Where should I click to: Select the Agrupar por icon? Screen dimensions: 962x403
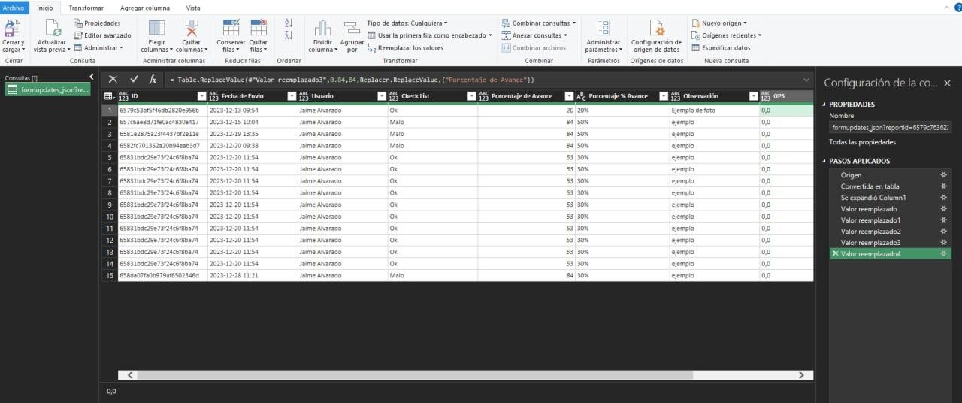pyautogui.click(x=352, y=29)
